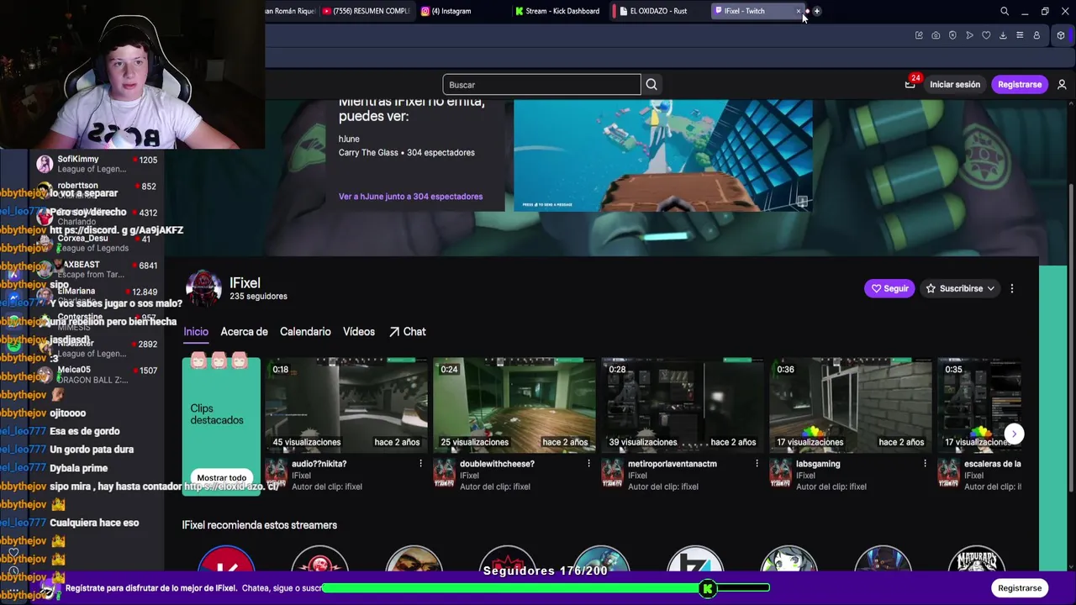Open the doublewithcheese? clip title
The image size is (1076, 605).
click(x=497, y=464)
